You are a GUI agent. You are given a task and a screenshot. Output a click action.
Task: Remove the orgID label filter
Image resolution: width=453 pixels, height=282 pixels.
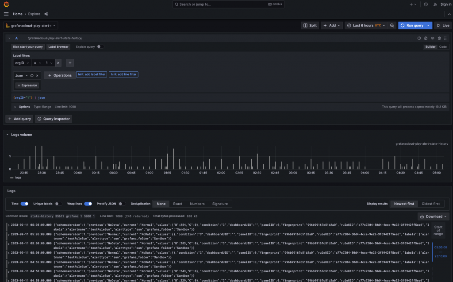click(58, 63)
